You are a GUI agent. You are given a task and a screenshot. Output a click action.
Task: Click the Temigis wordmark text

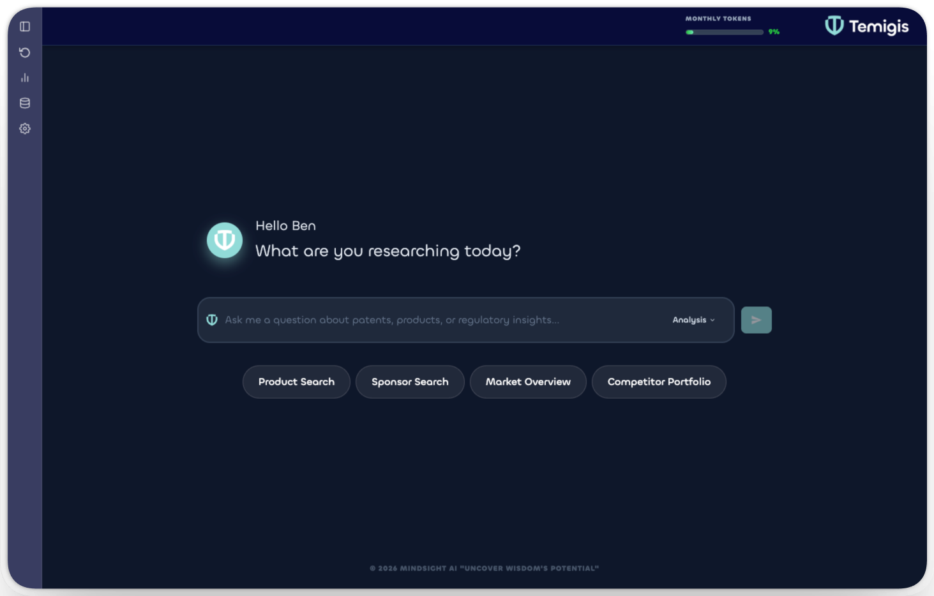879,26
